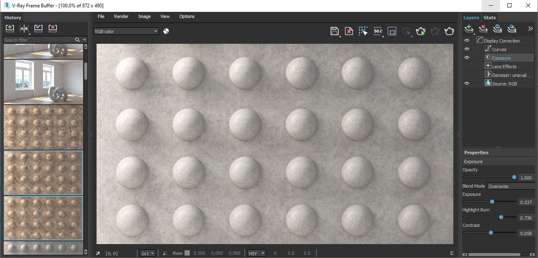This screenshot has height=258, width=538.
Task: Click the pixel coordinates icon in status bar
Action: coord(98,253)
